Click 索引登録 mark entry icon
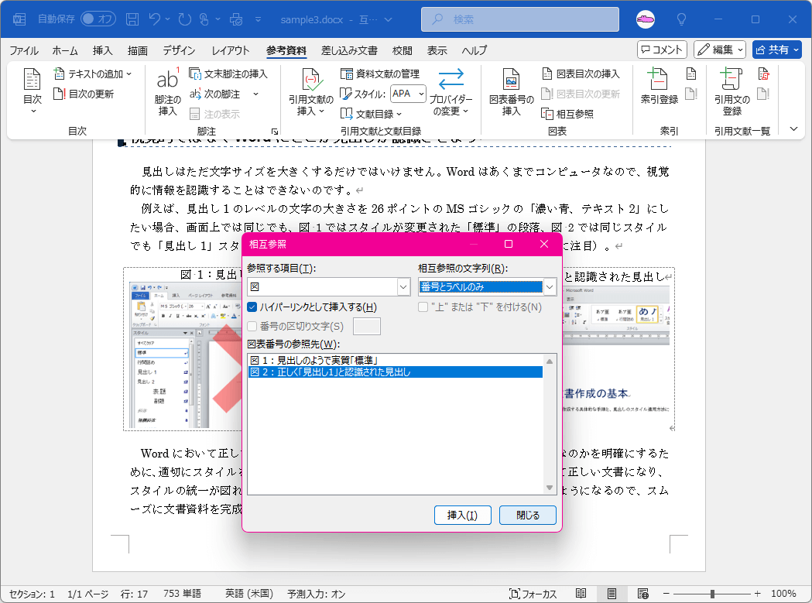The image size is (812, 603). click(658, 81)
